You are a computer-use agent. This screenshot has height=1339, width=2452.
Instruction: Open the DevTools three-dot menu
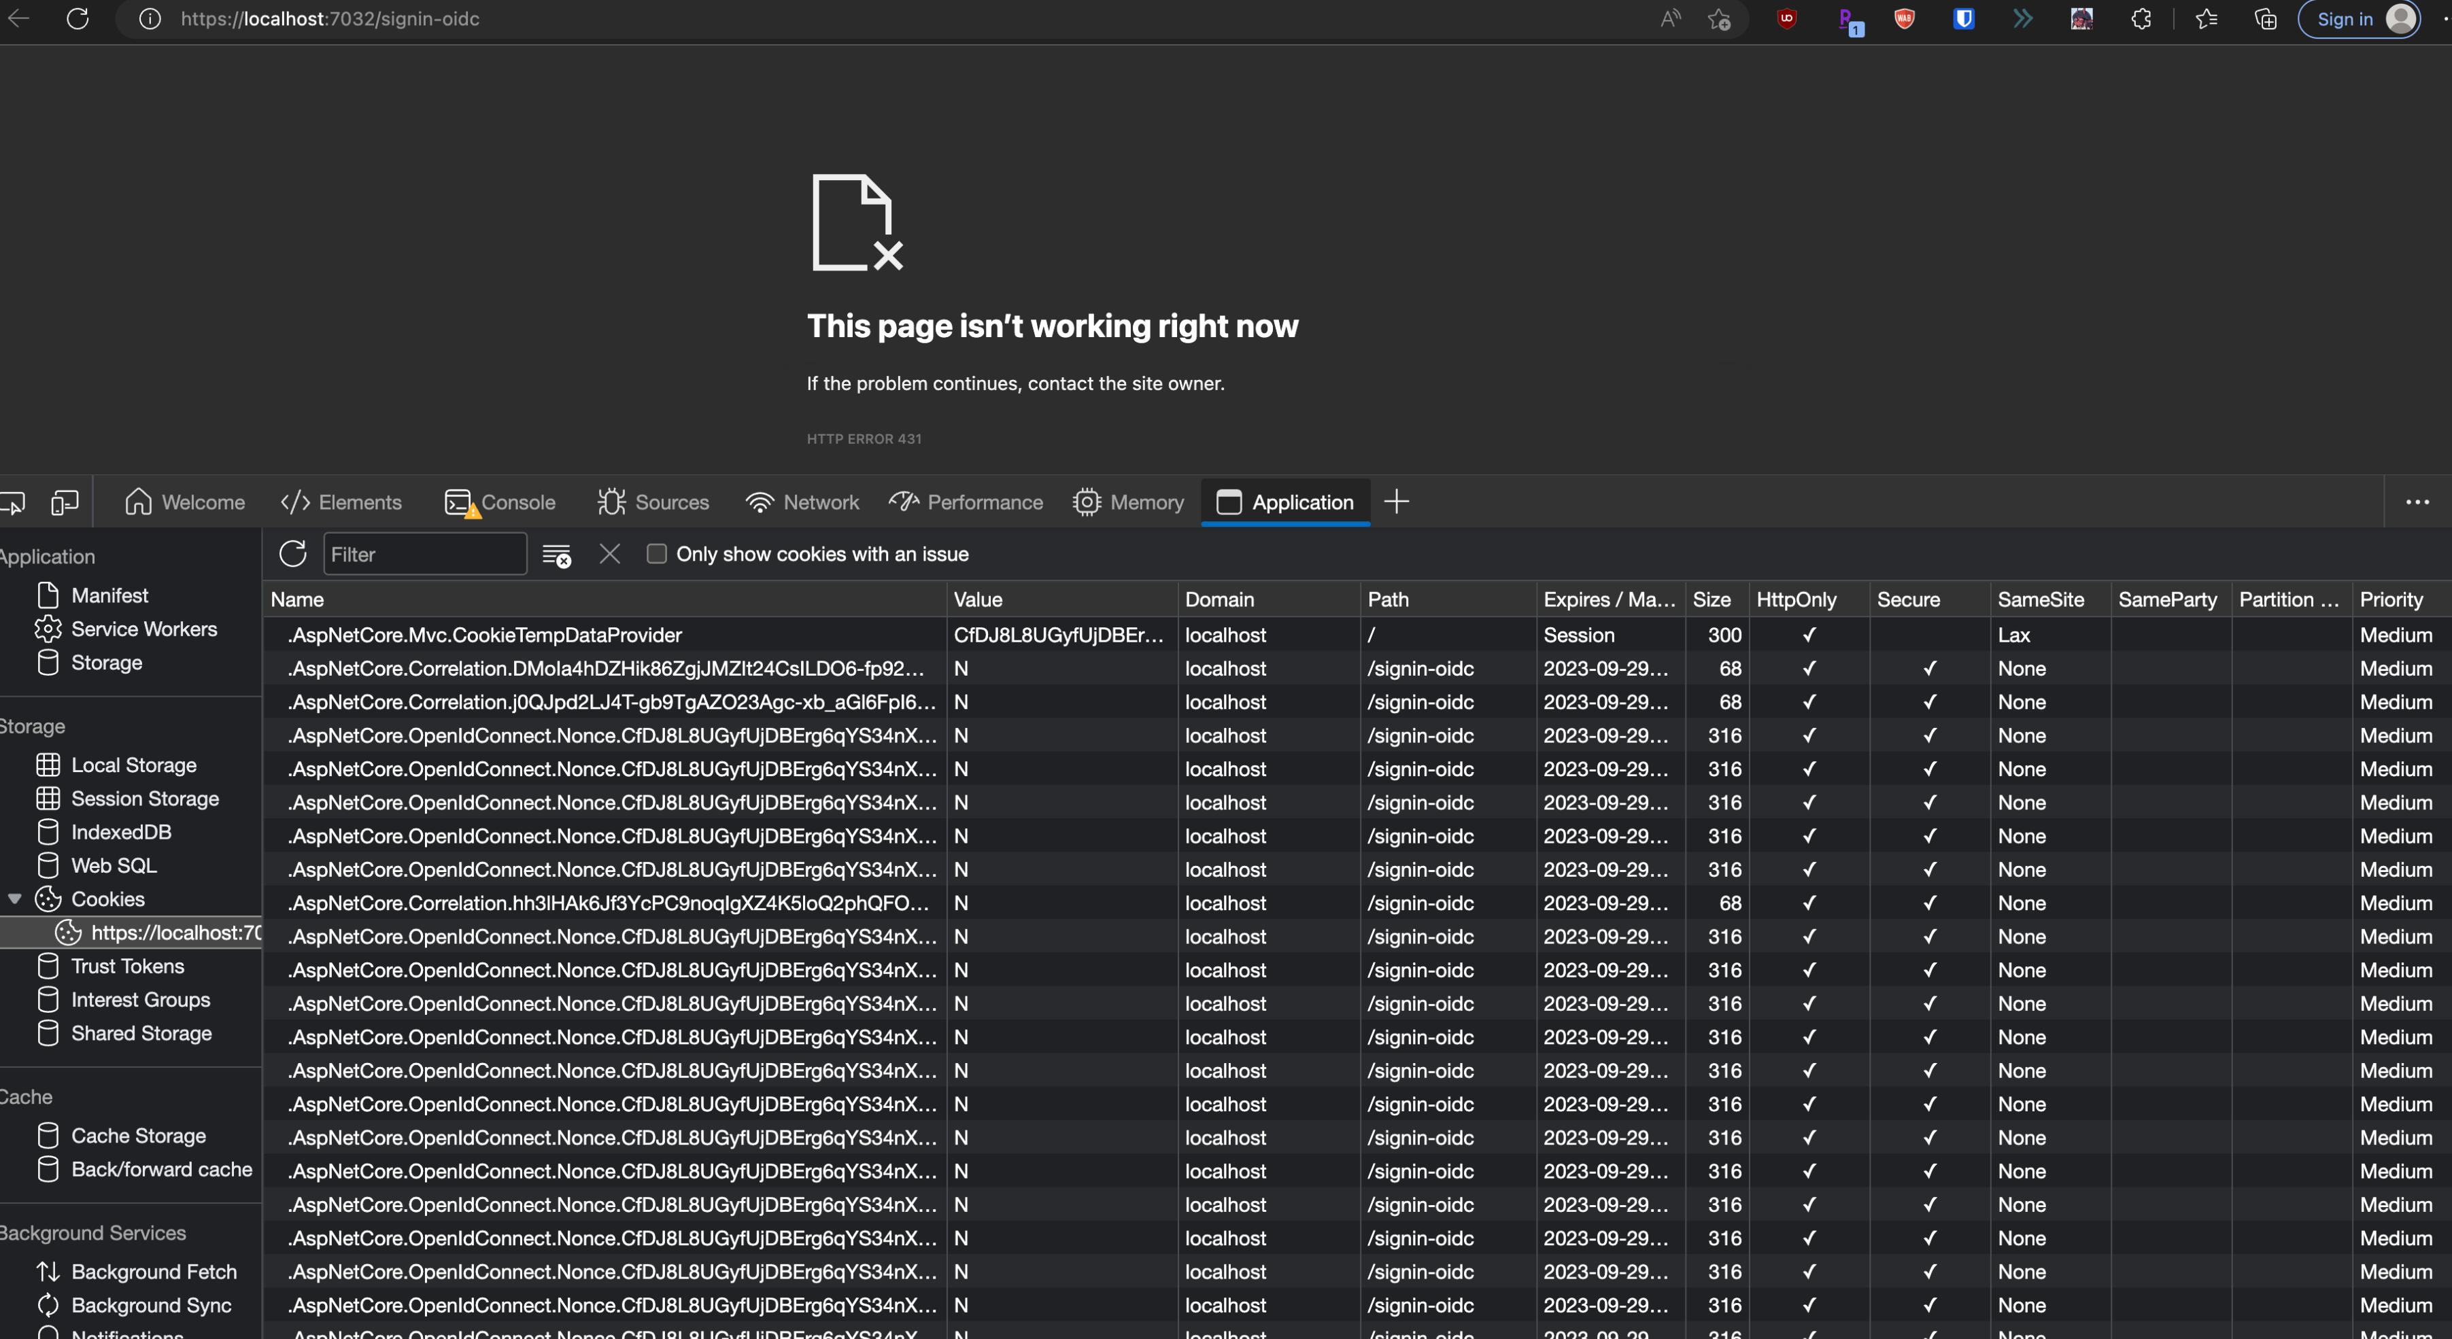[x=2417, y=502]
